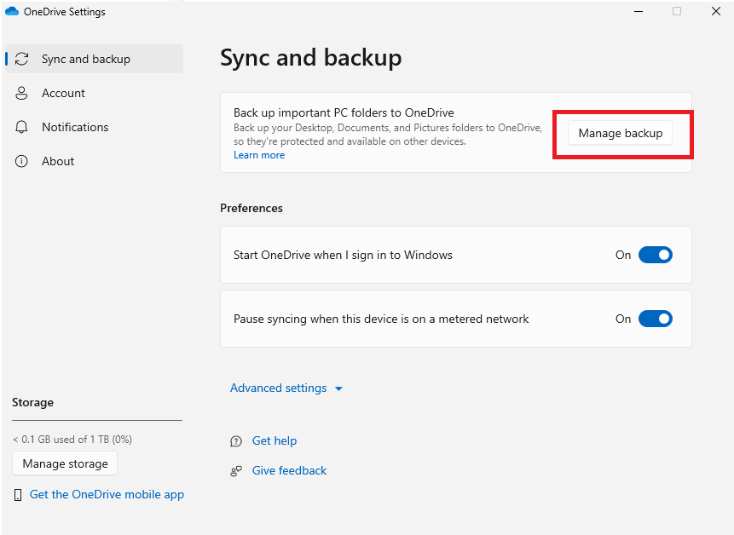The height and width of the screenshot is (535, 734).
Task: Click the Sync and backup arrows icon
Action: [x=22, y=60]
